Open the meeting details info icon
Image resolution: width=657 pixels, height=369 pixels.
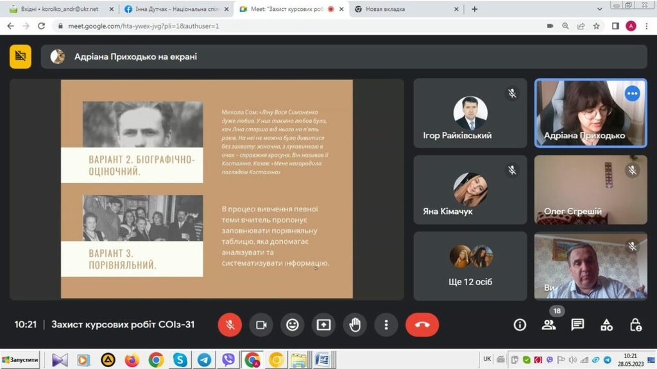pos(520,325)
